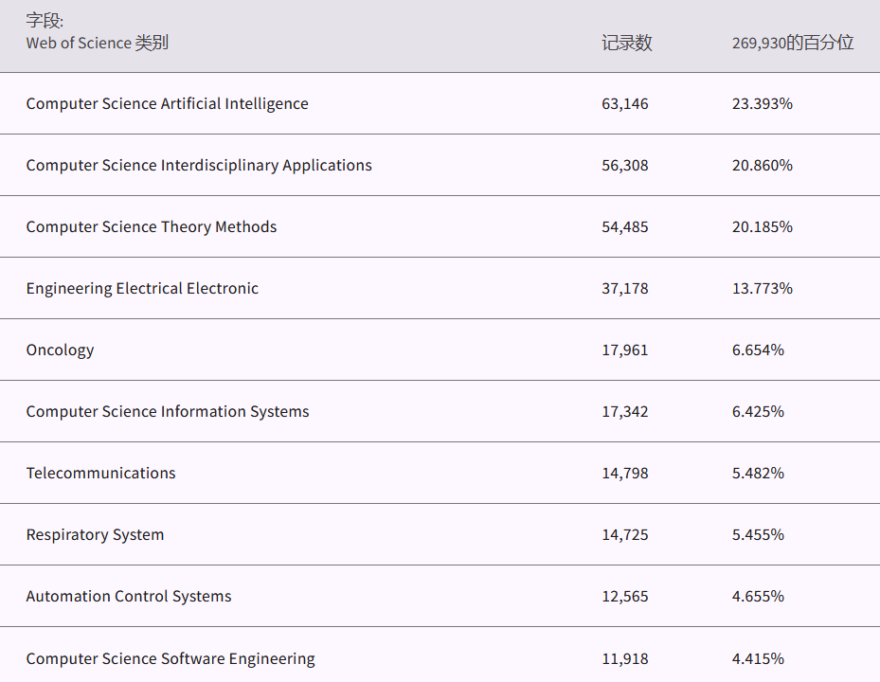This screenshot has height=682, width=880.
Task: Select the 13.773% percentage value
Action: [x=763, y=289]
